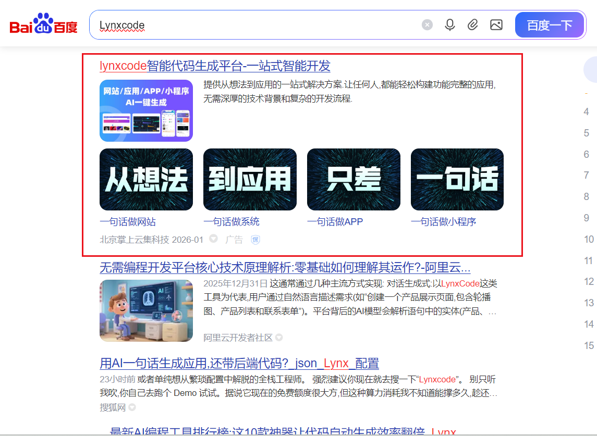The height and width of the screenshot is (436, 597).
Task: Jump to result number 7 in sidebar
Action: tap(587, 176)
